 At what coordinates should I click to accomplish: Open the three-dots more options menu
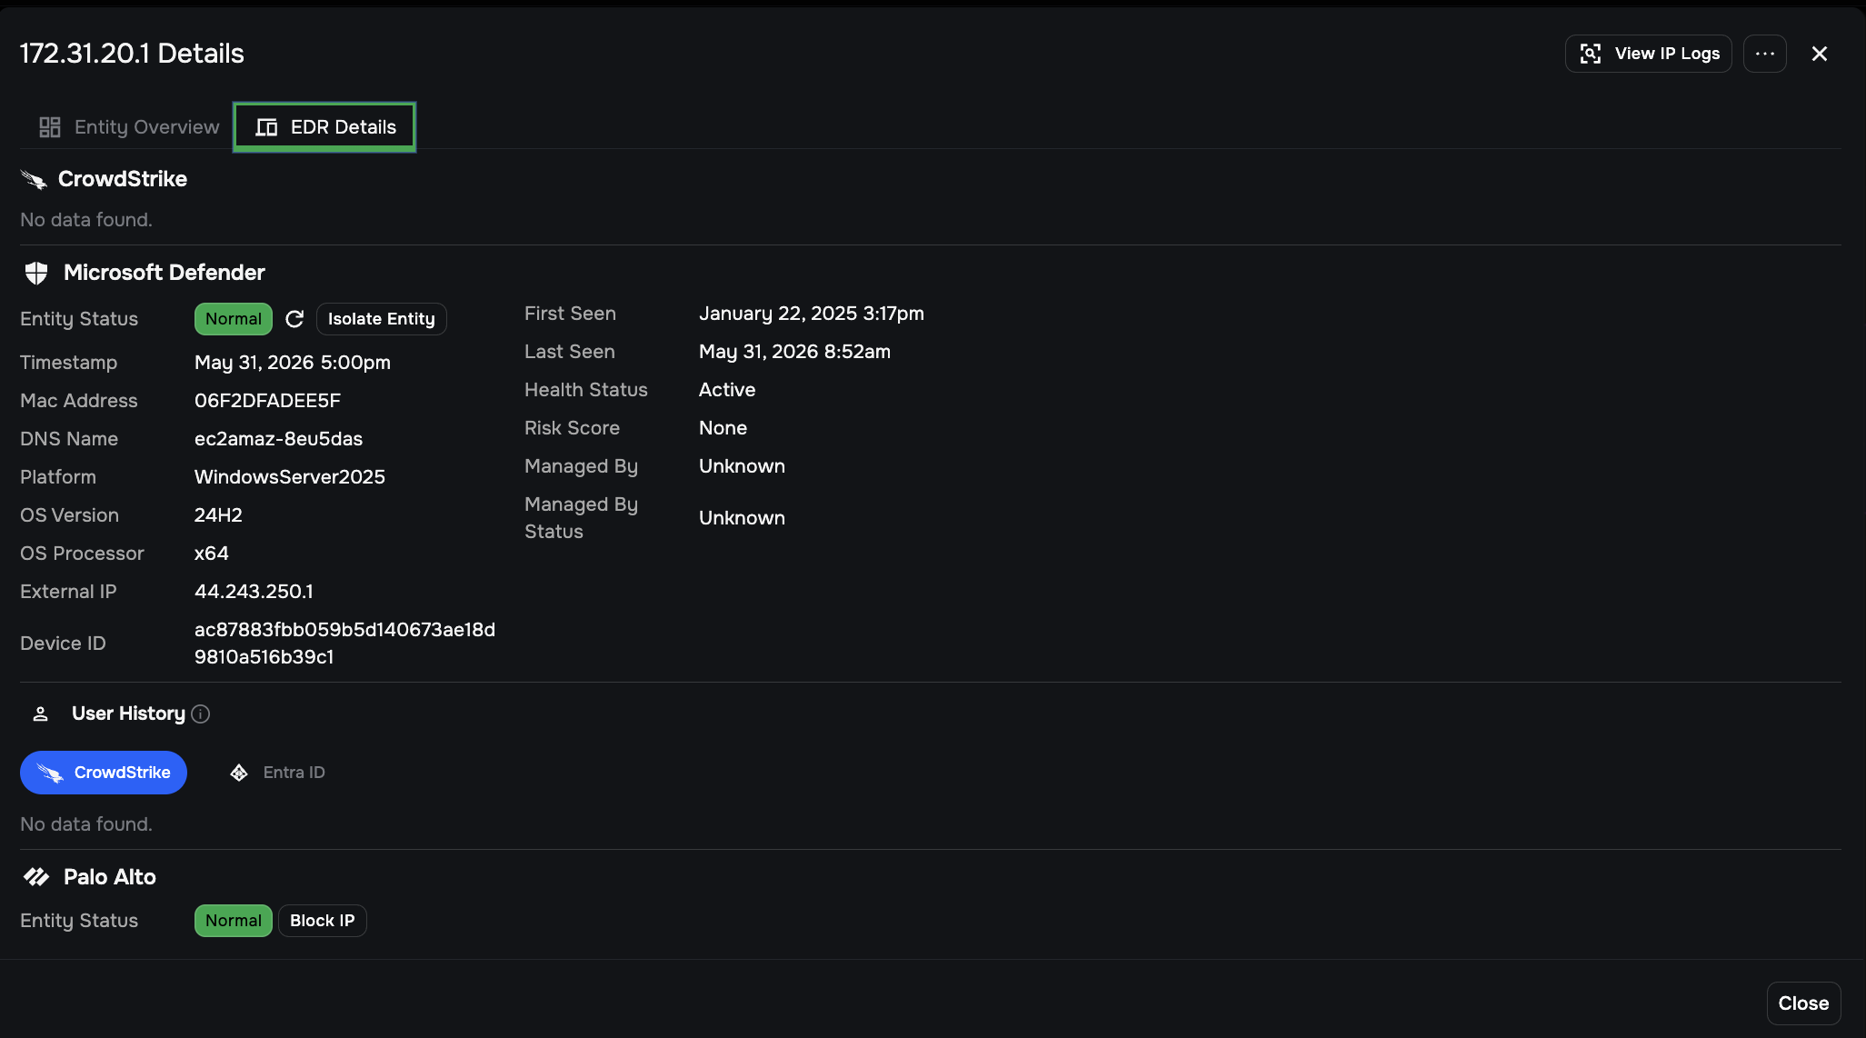[1764, 54]
